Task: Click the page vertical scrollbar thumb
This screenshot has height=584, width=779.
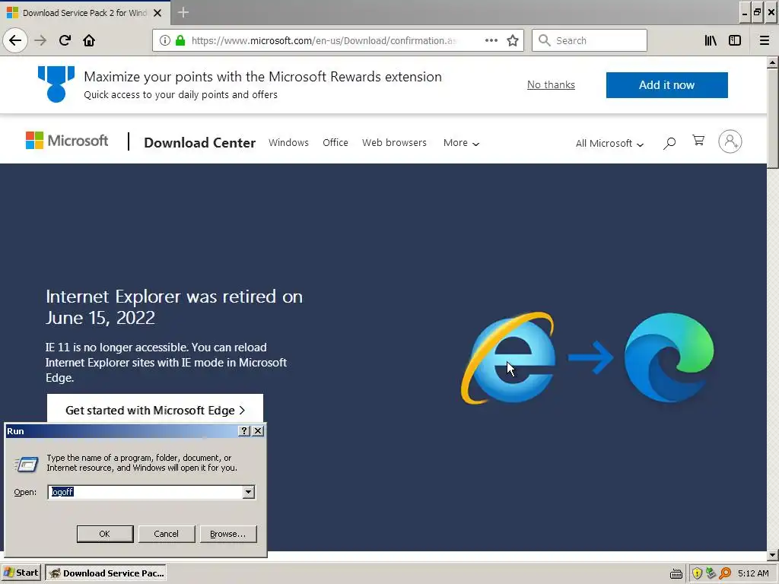Action: pos(773,119)
